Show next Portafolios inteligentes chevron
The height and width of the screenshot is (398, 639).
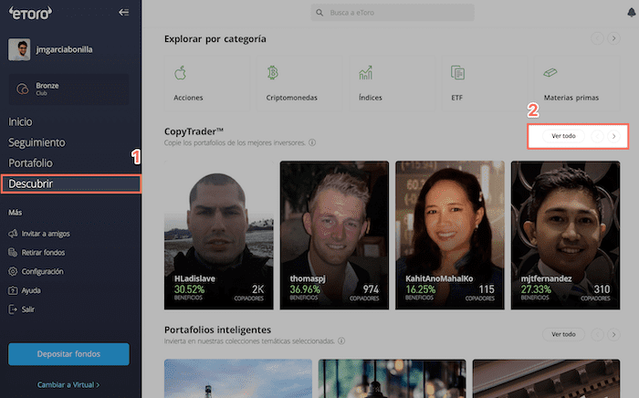coord(613,334)
